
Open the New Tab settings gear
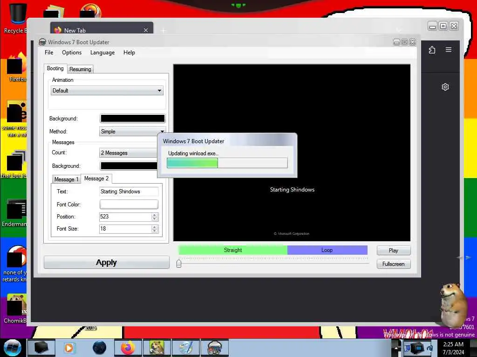click(x=445, y=87)
